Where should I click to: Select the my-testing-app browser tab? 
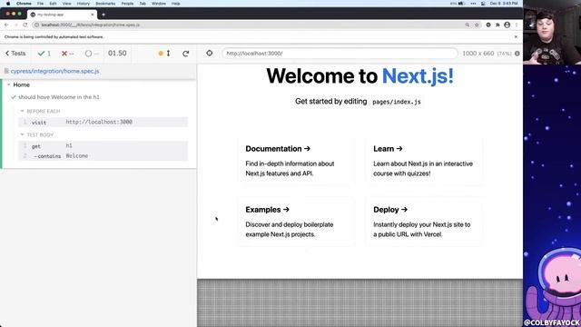pyautogui.click(x=63, y=15)
